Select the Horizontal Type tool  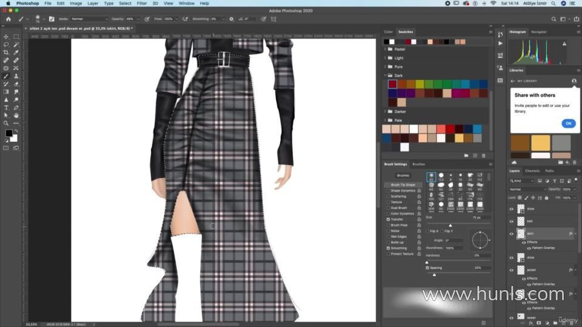coord(7,108)
